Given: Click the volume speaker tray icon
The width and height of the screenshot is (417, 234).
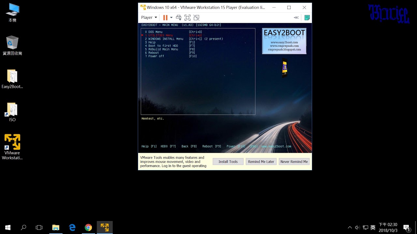Looking at the screenshot, I should (x=357, y=227).
